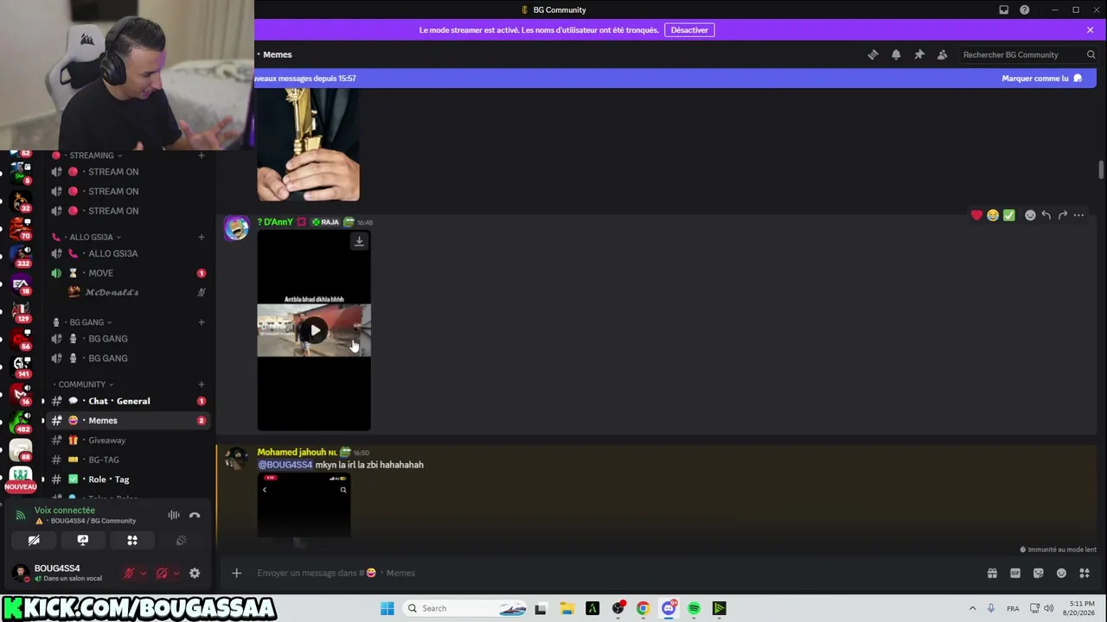
Task: Create a channel in COMMUNITY category
Action: (x=202, y=384)
